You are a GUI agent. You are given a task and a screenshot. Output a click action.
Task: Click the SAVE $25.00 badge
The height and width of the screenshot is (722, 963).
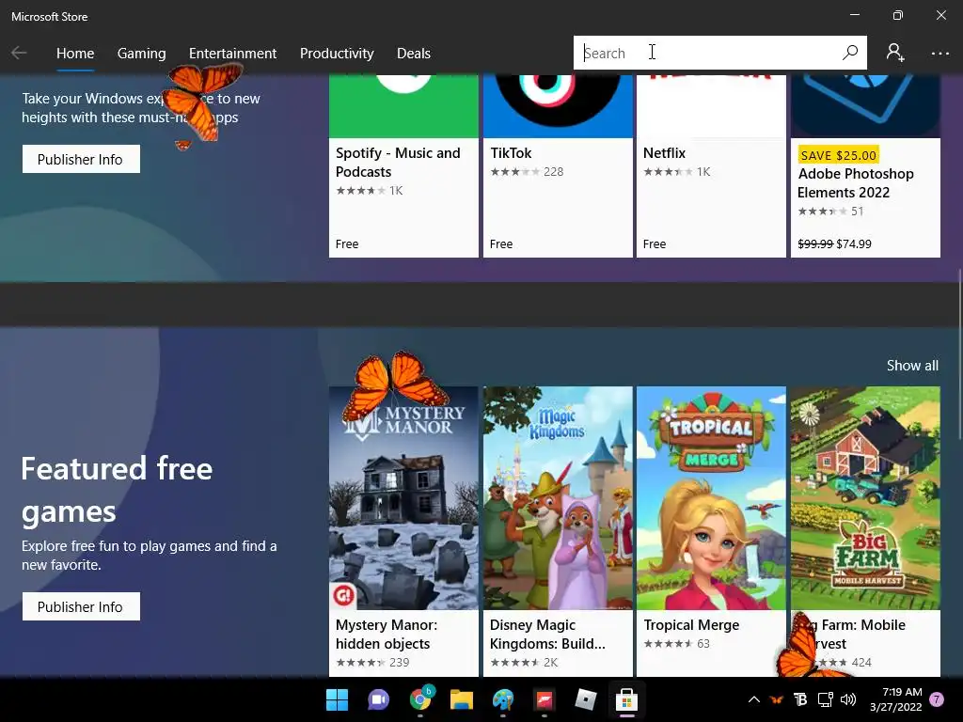pyautogui.click(x=838, y=155)
